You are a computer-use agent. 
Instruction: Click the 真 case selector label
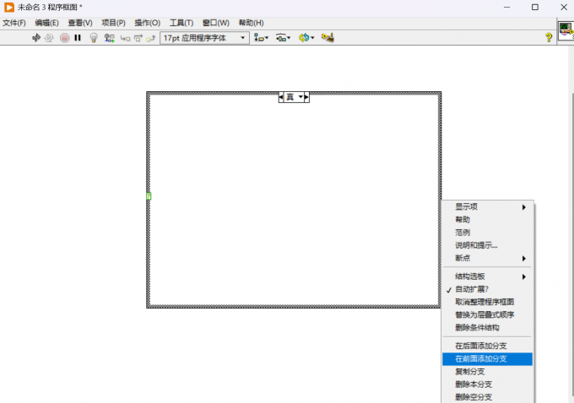pos(290,97)
